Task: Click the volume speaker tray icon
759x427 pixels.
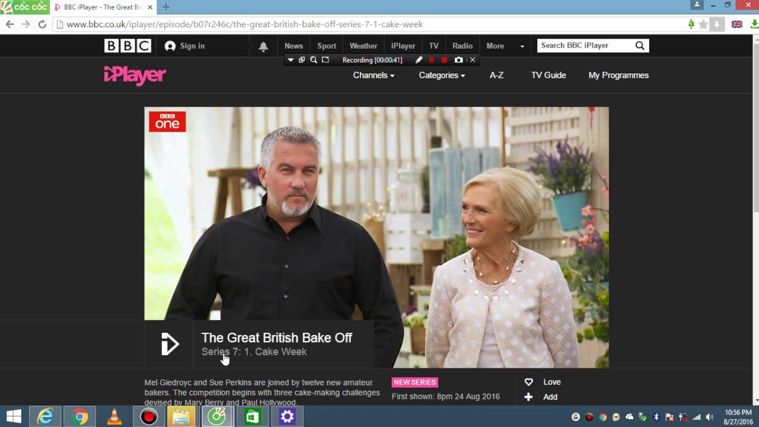Action: click(x=710, y=417)
